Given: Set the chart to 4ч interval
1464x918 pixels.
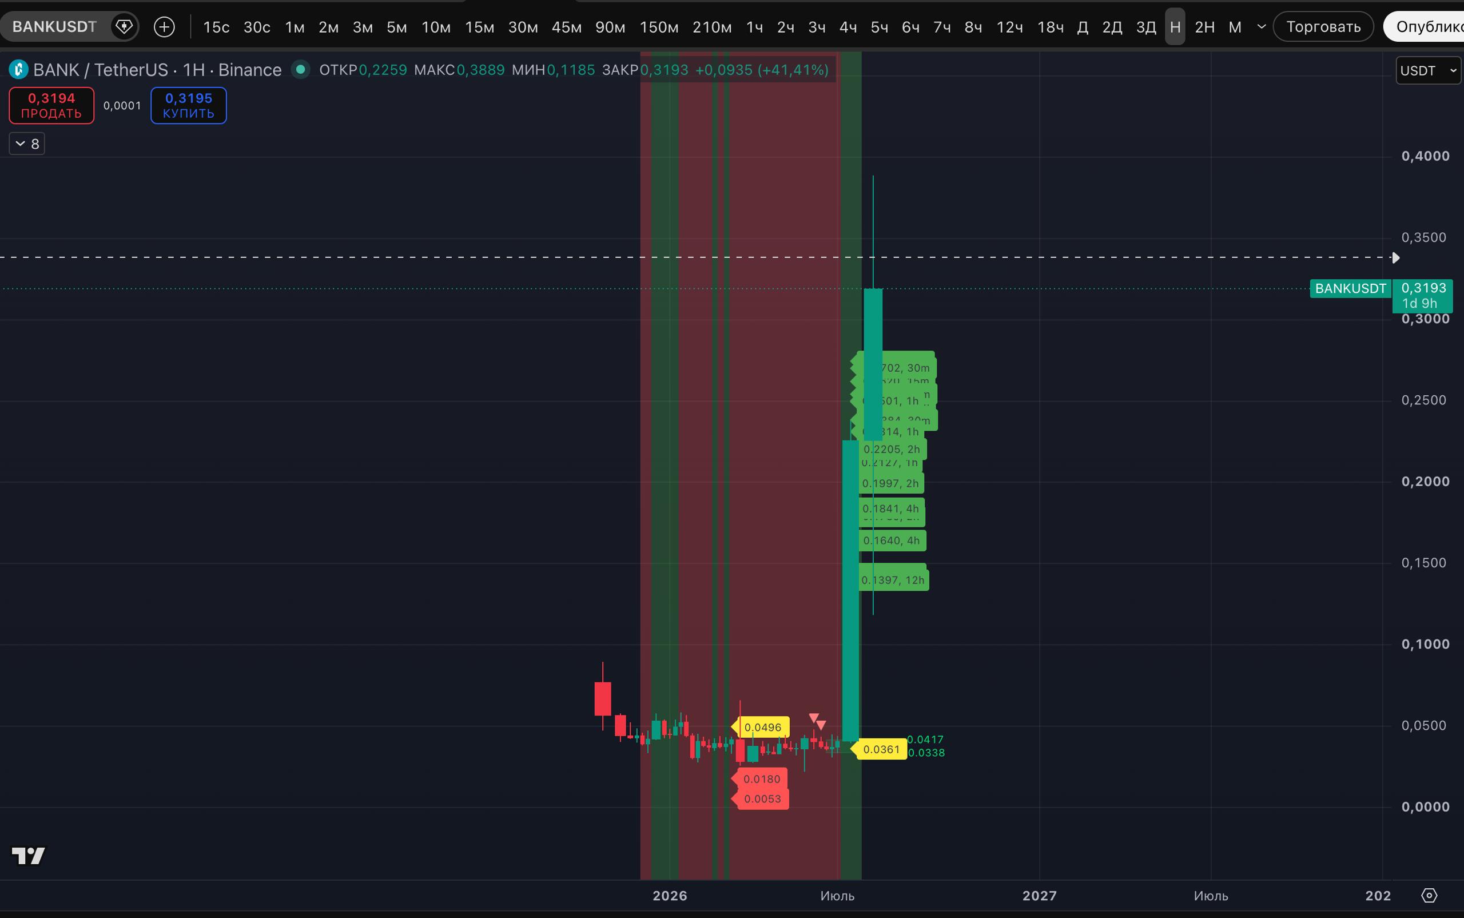Looking at the screenshot, I should (848, 27).
